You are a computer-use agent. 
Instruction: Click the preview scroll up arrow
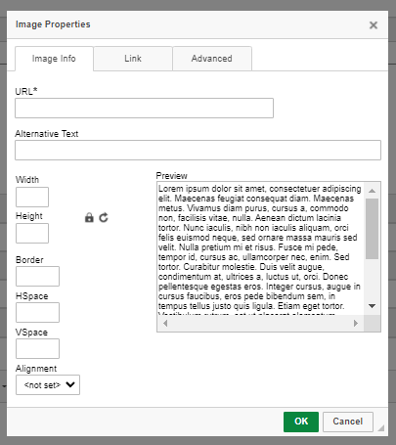[372, 191]
